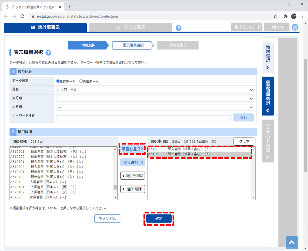Click the 全て削除 button
Viewport: 308px width, 251px height.
pos(133,189)
